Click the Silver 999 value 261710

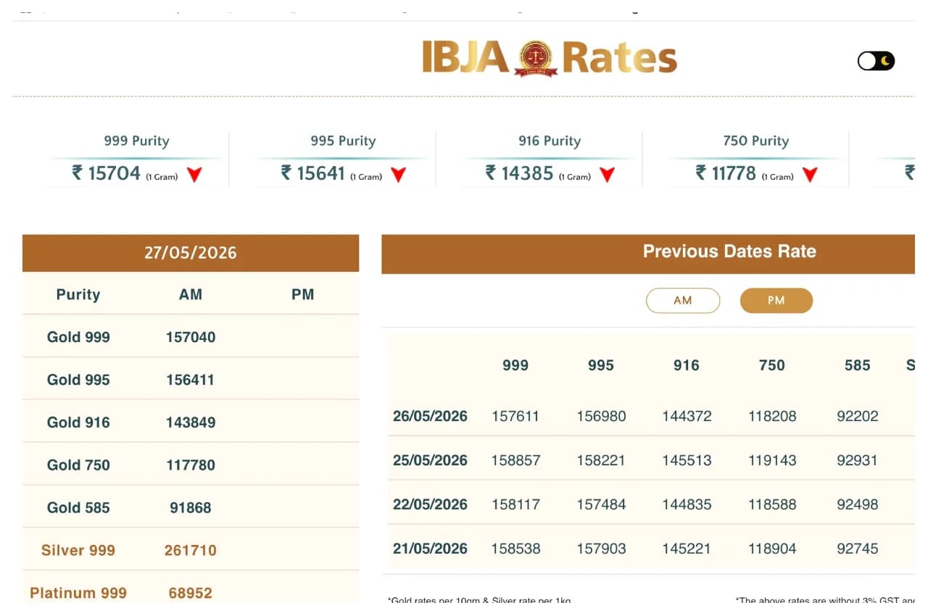click(191, 550)
